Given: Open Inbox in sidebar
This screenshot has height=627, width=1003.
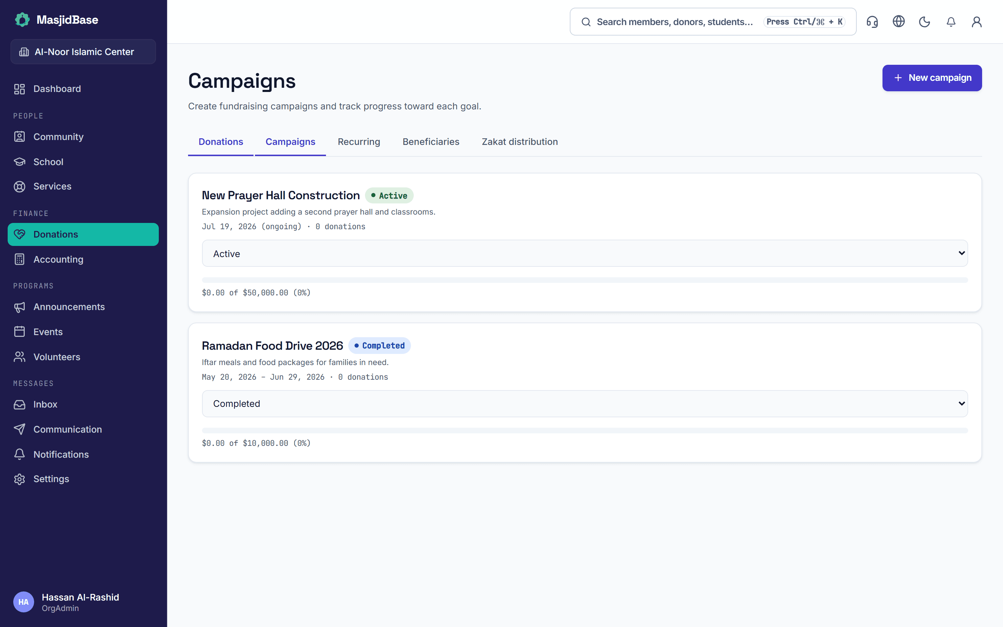Looking at the screenshot, I should tap(83, 404).
